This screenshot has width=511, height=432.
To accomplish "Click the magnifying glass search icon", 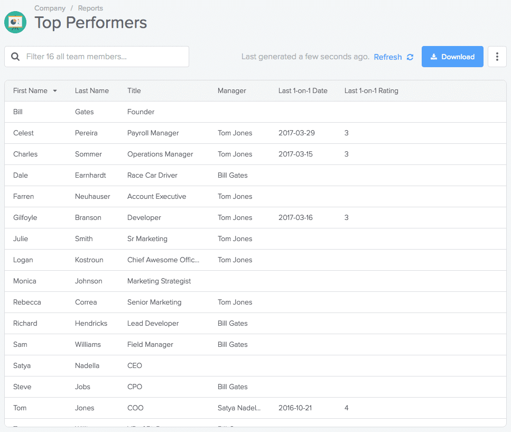I will tap(16, 57).
